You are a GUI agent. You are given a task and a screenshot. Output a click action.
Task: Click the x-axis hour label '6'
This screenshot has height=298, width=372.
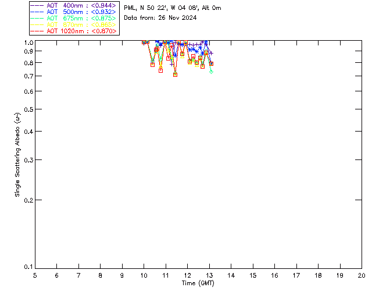[57, 275]
